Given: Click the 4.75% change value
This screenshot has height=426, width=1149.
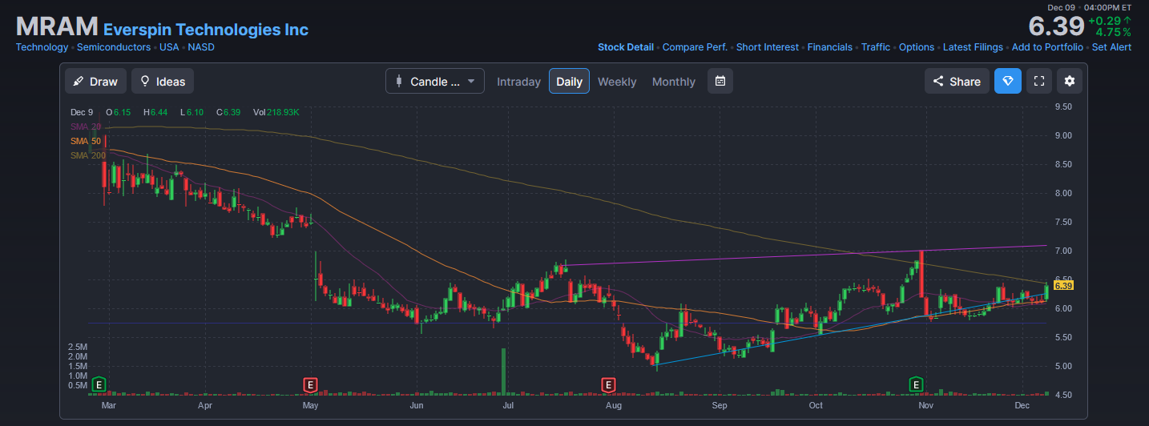Looking at the screenshot, I should [1113, 33].
